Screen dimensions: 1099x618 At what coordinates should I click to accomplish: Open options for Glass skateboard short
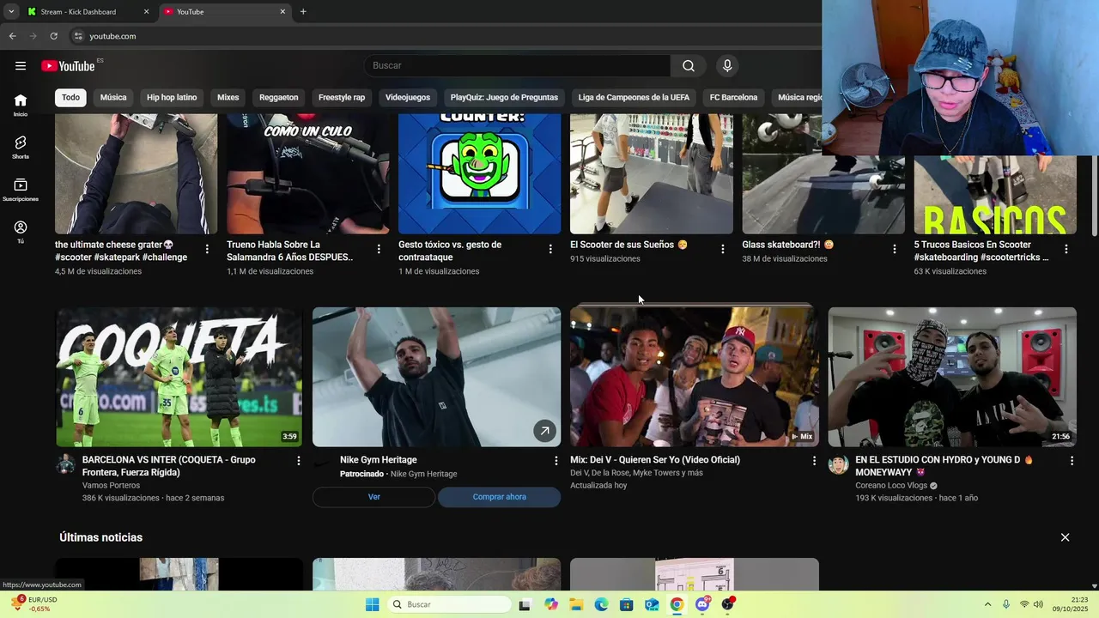coord(894,249)
